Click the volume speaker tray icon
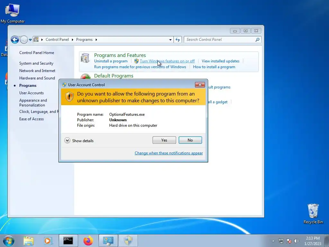Image resolution: width=329 pixels, height=247 pixels. point(297,241)
